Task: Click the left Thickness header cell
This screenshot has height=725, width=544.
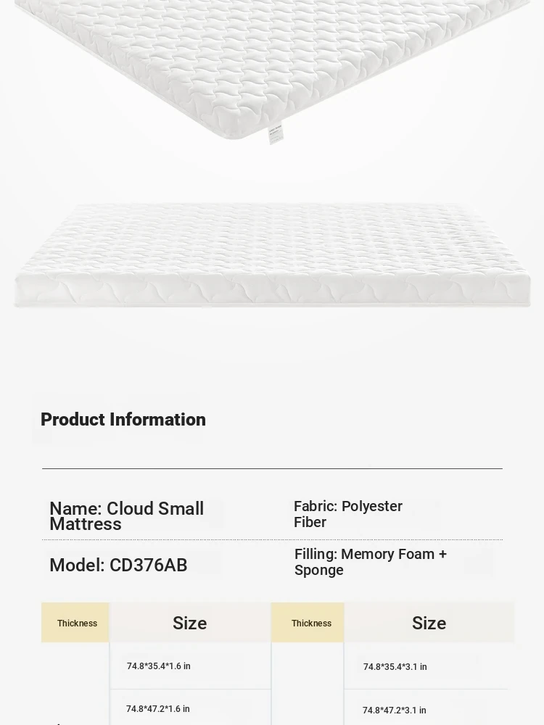Action: pos(76,623)
